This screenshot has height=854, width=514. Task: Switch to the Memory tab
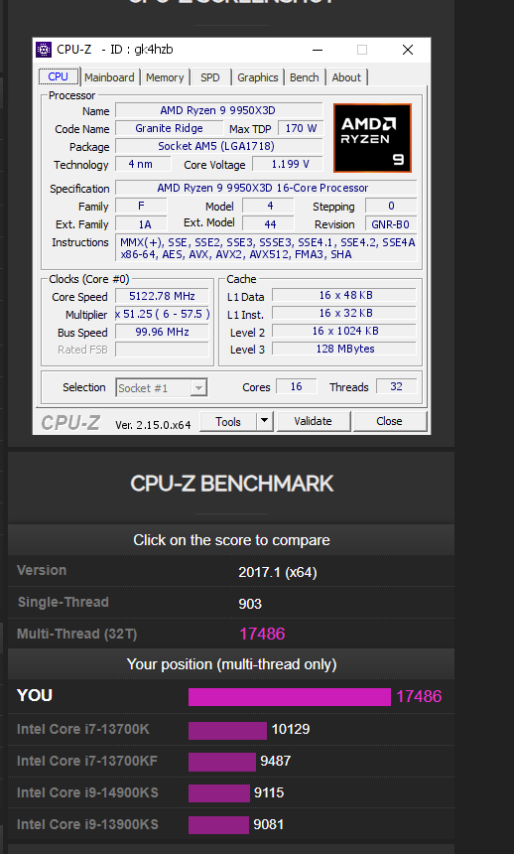pos(165,77)
